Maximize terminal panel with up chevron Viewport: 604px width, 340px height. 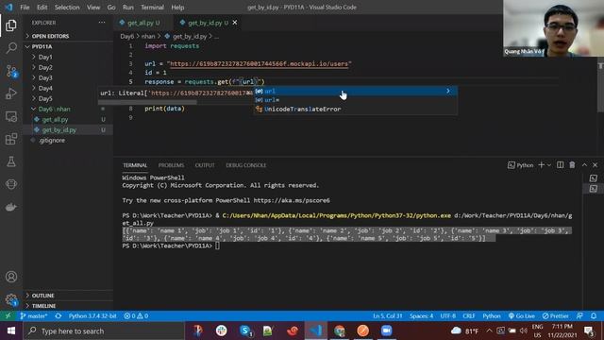(584, 165)
